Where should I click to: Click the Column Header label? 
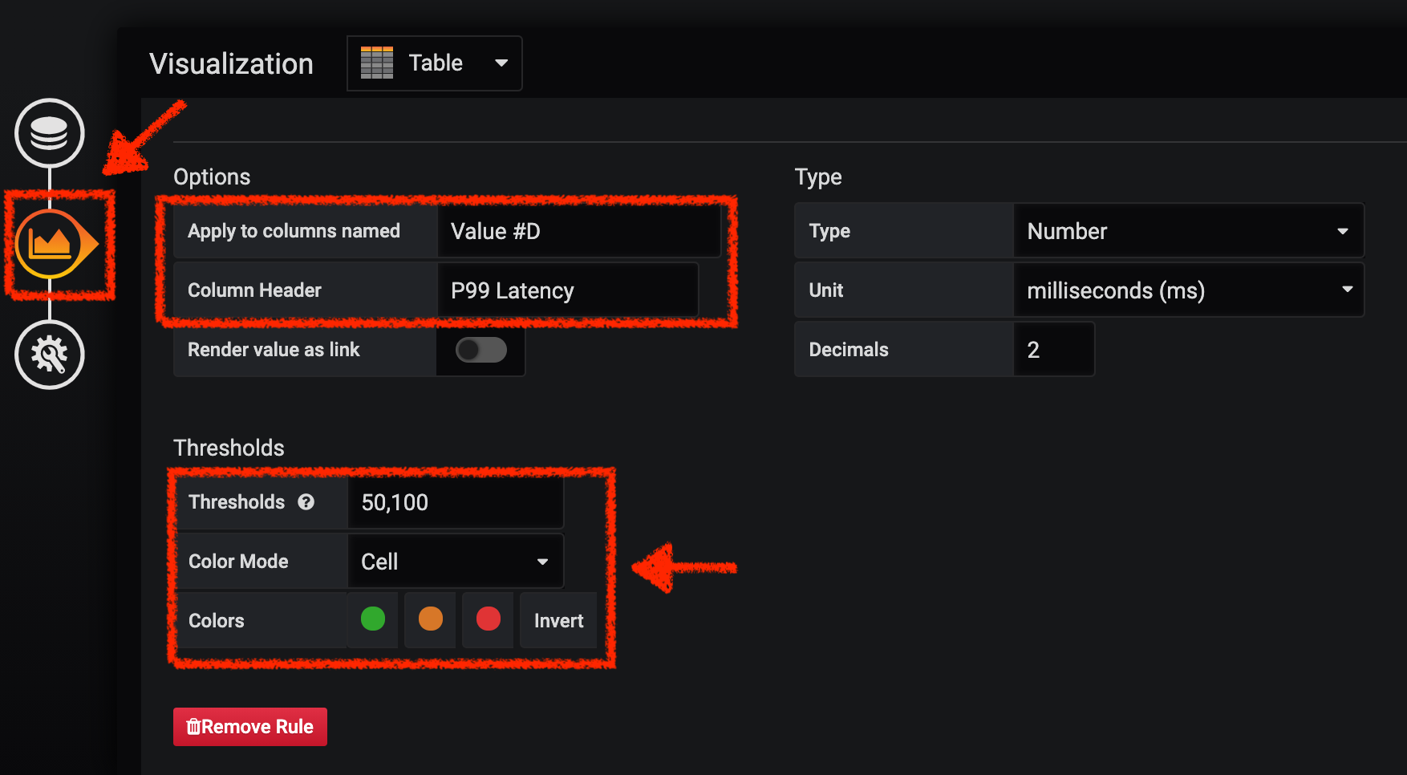click(254, 290)
